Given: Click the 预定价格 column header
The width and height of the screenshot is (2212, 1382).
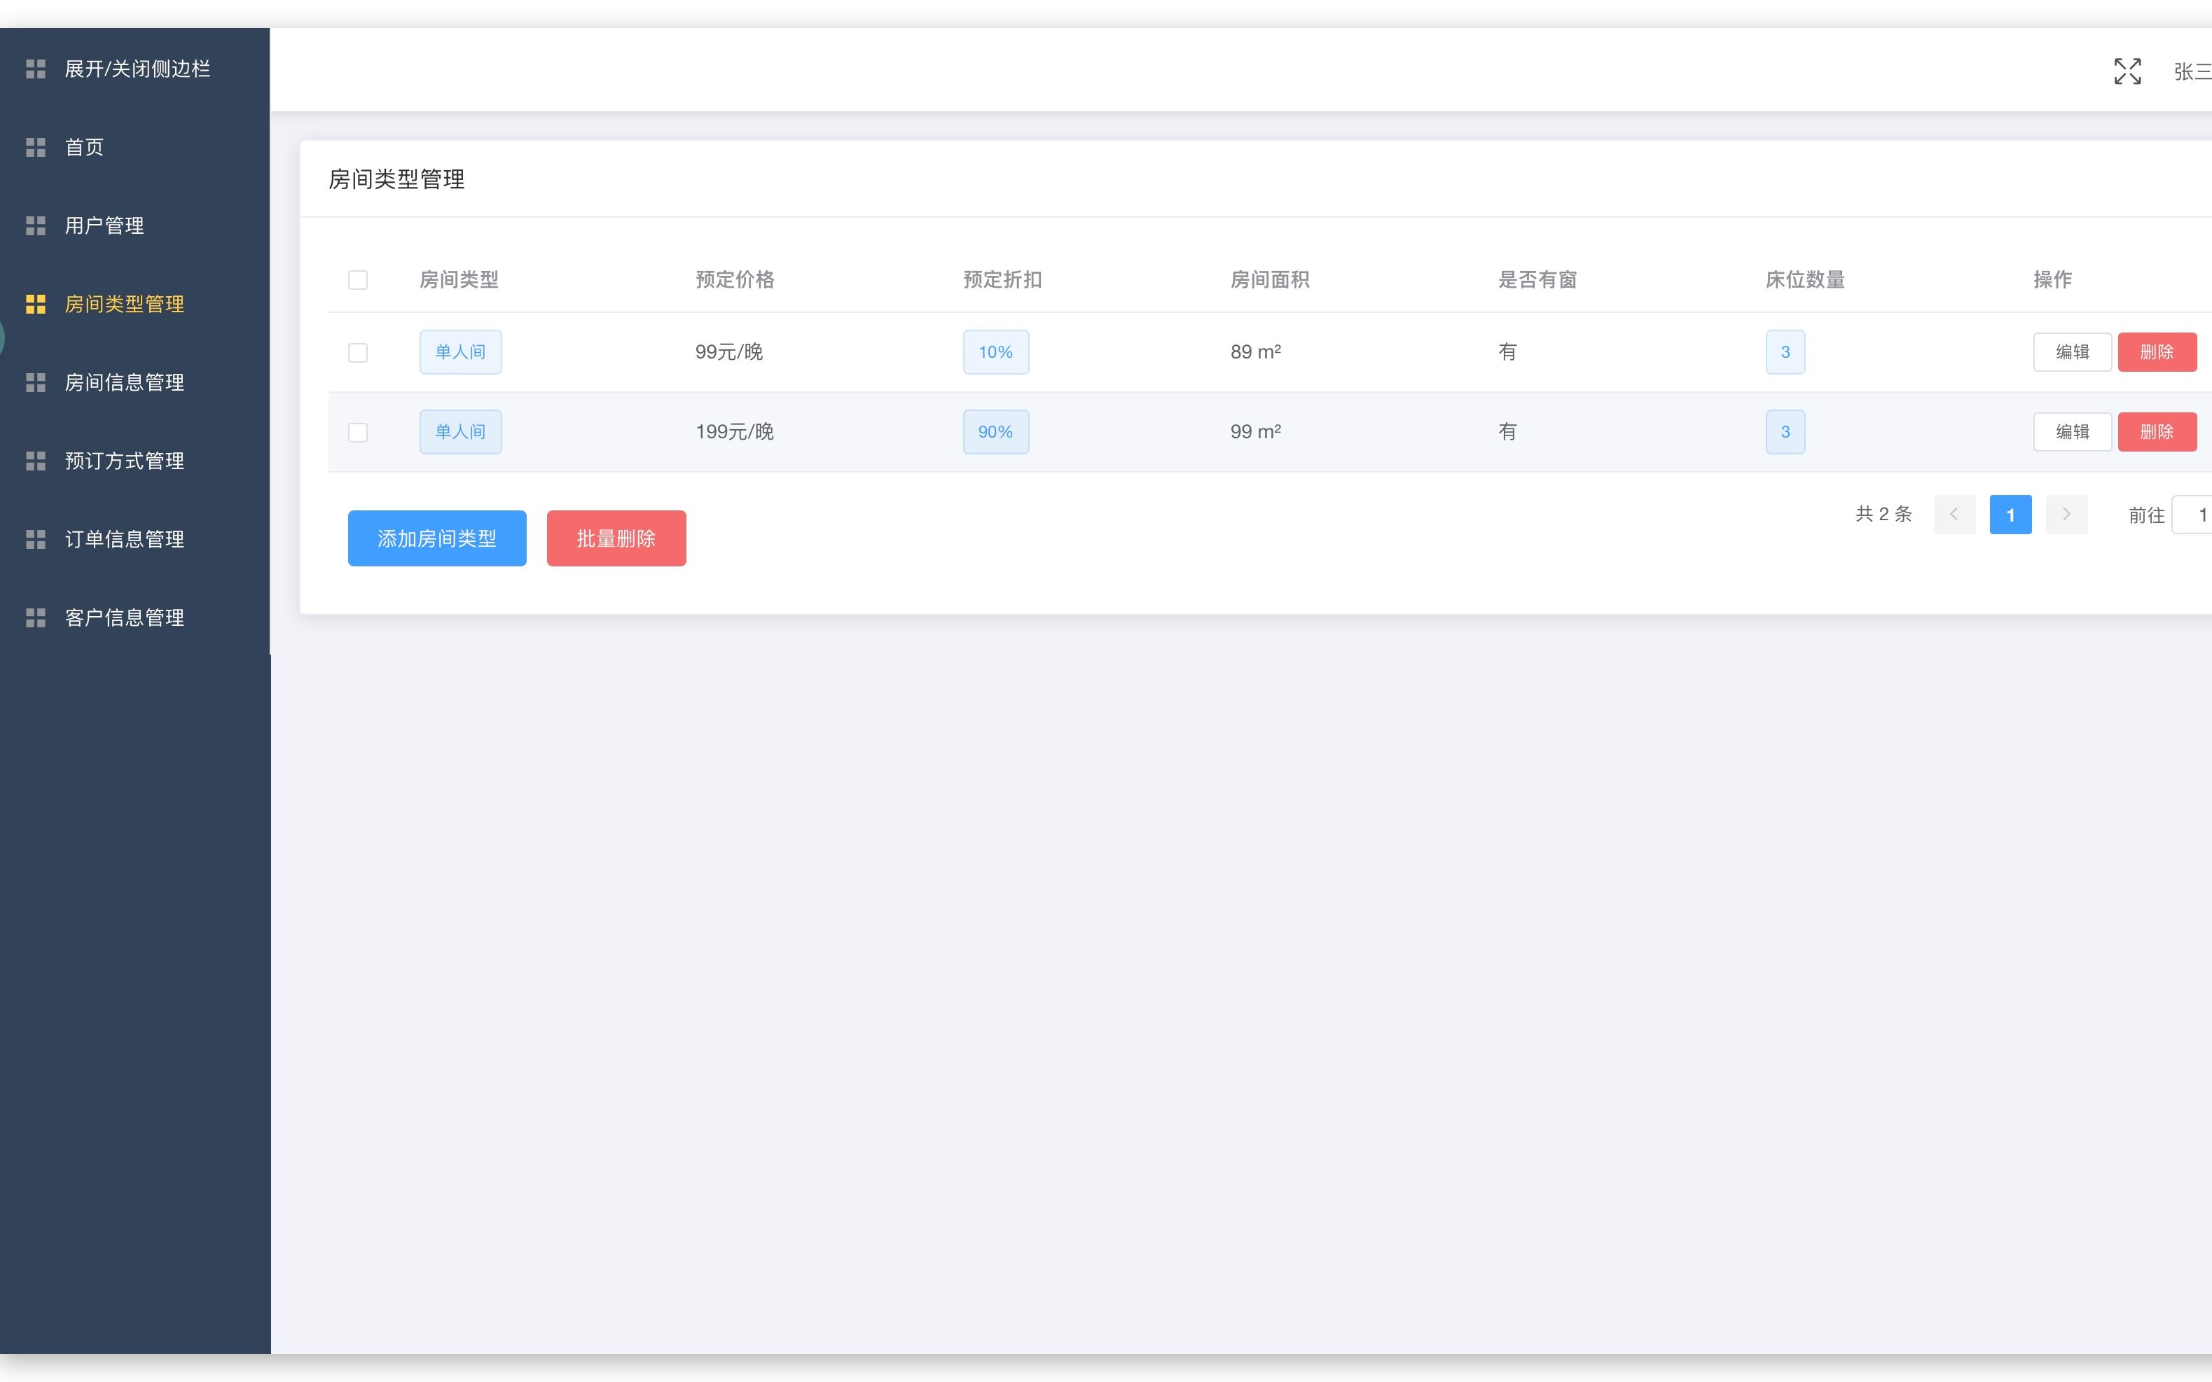Looking at the screenshot, I should coord(735,280).
